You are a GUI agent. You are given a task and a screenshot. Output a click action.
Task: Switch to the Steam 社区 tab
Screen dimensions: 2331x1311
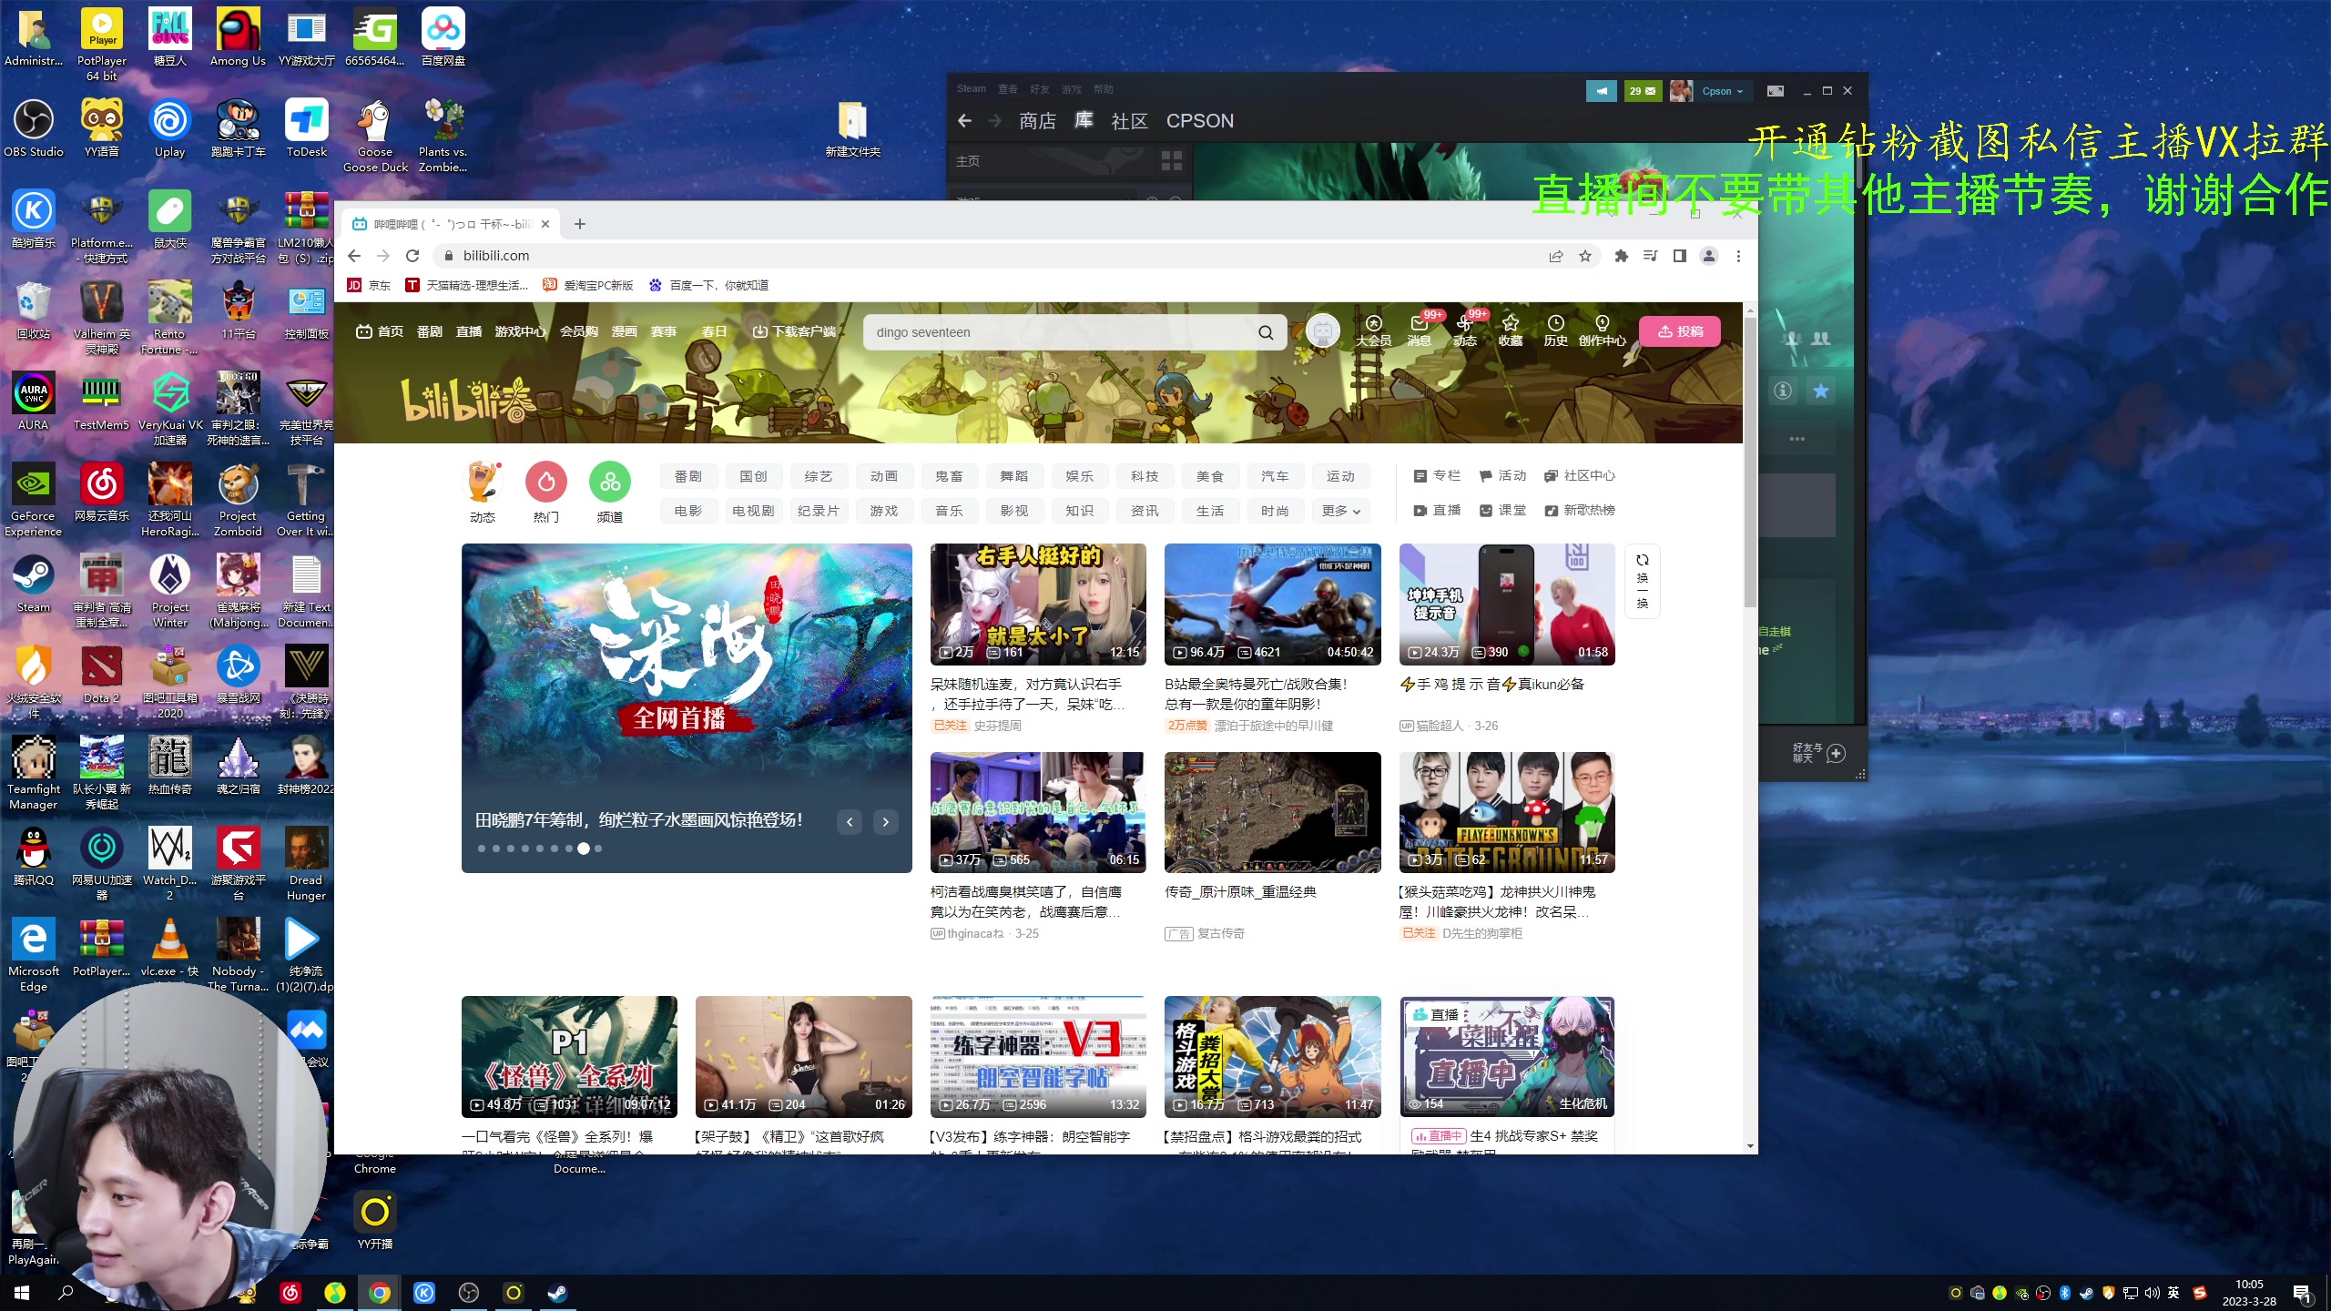(1129, 121)
